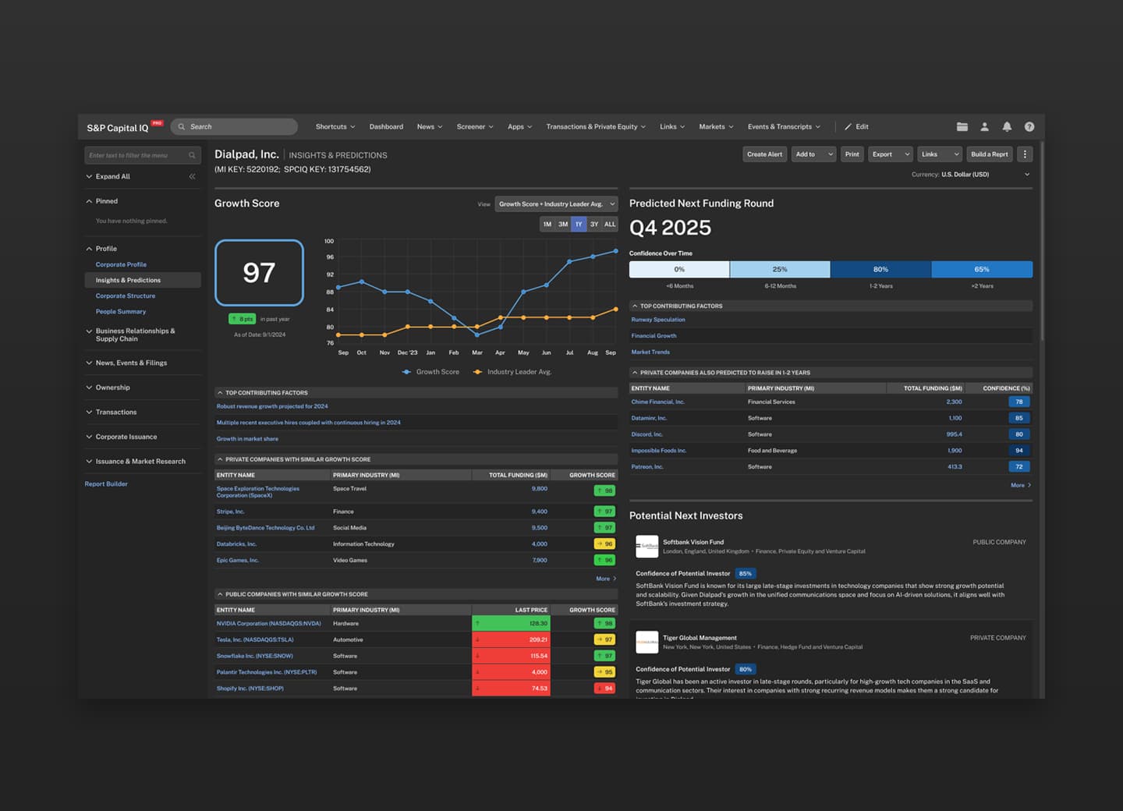
Task: Open the three-dot more options menu
Action: [x=1025, y=154]
